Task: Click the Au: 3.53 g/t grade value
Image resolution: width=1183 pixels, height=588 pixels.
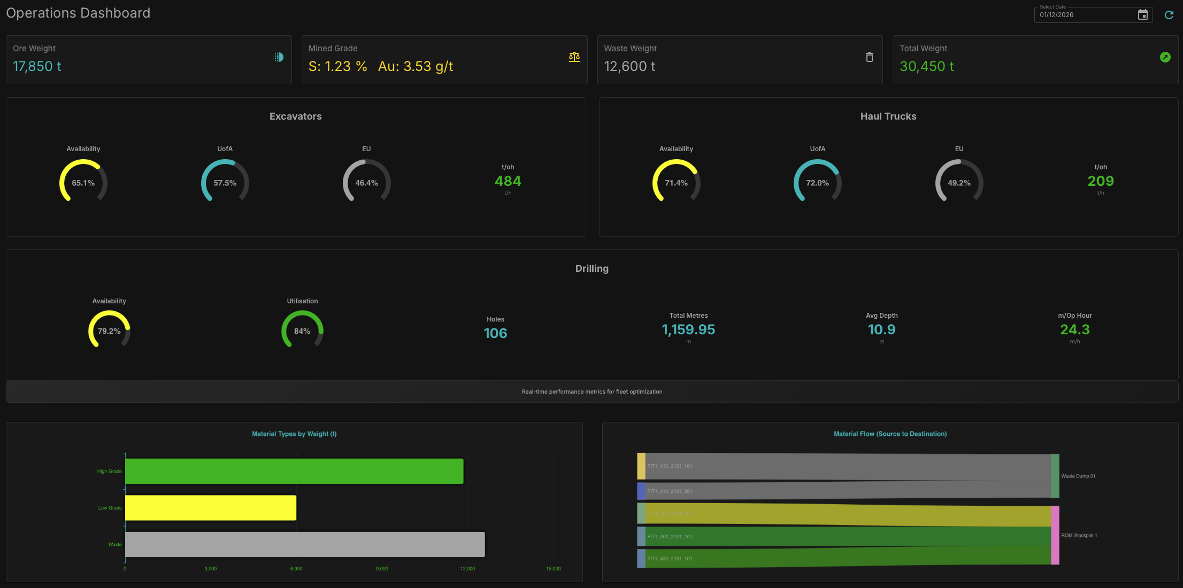Action: [x=416, y=66]
